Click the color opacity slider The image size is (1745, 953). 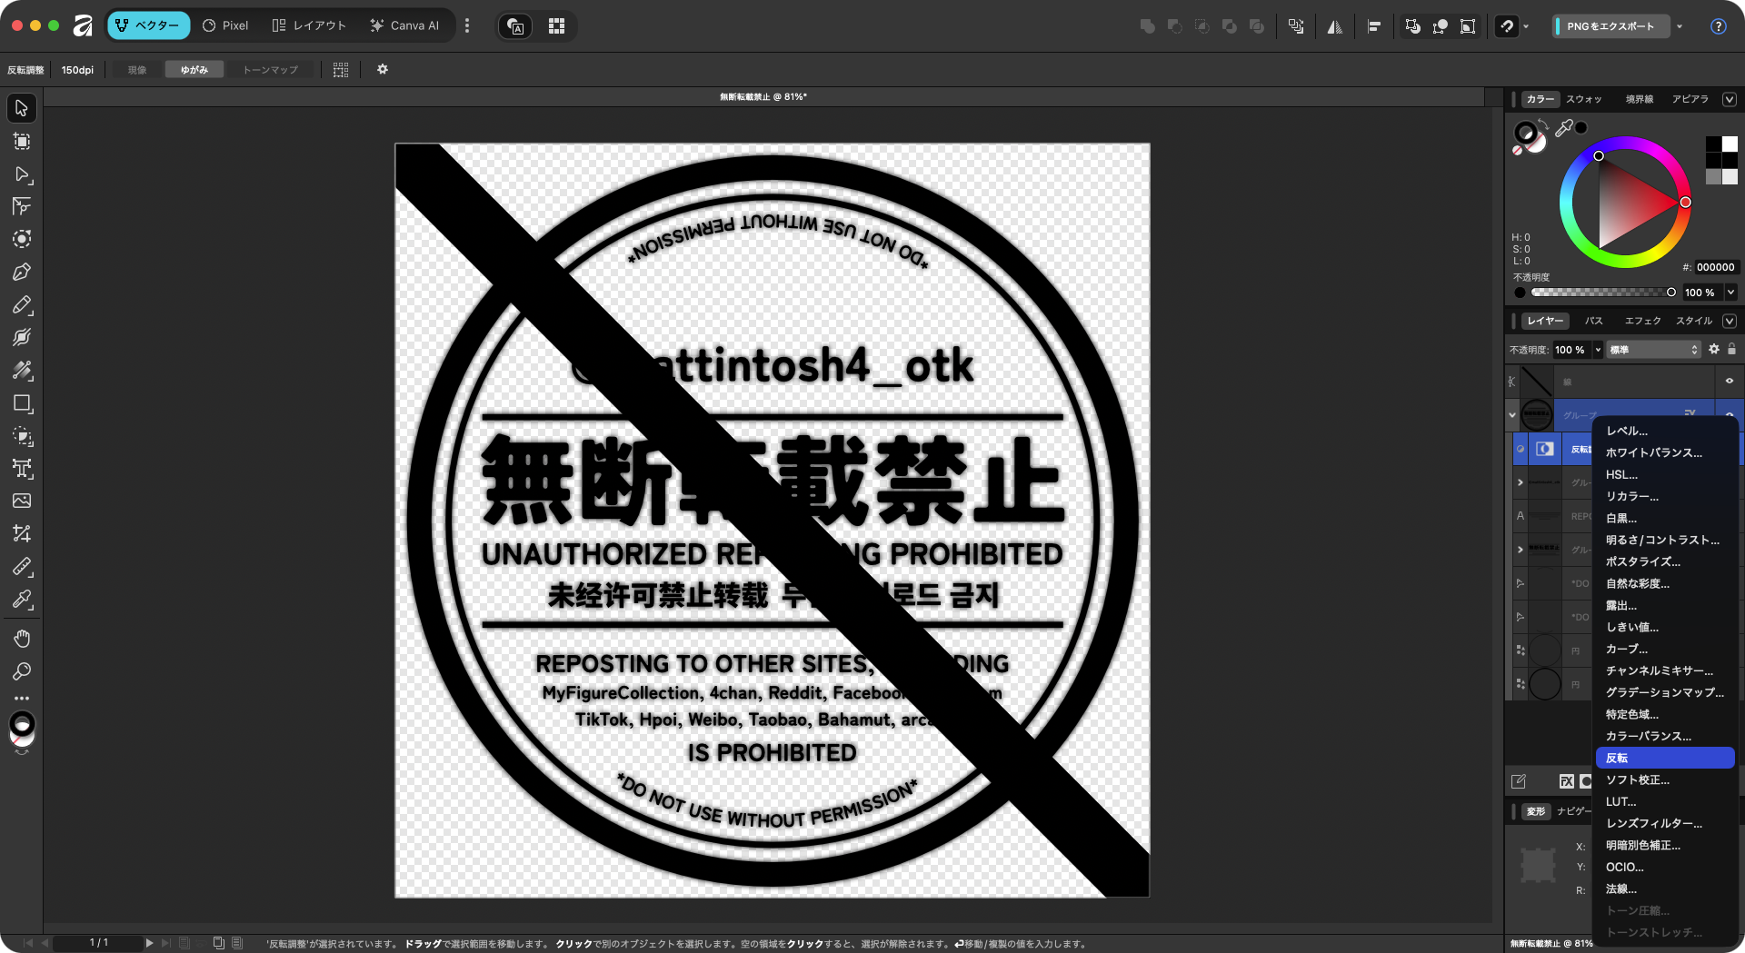pyautogui.click(x=1603, y=293)
